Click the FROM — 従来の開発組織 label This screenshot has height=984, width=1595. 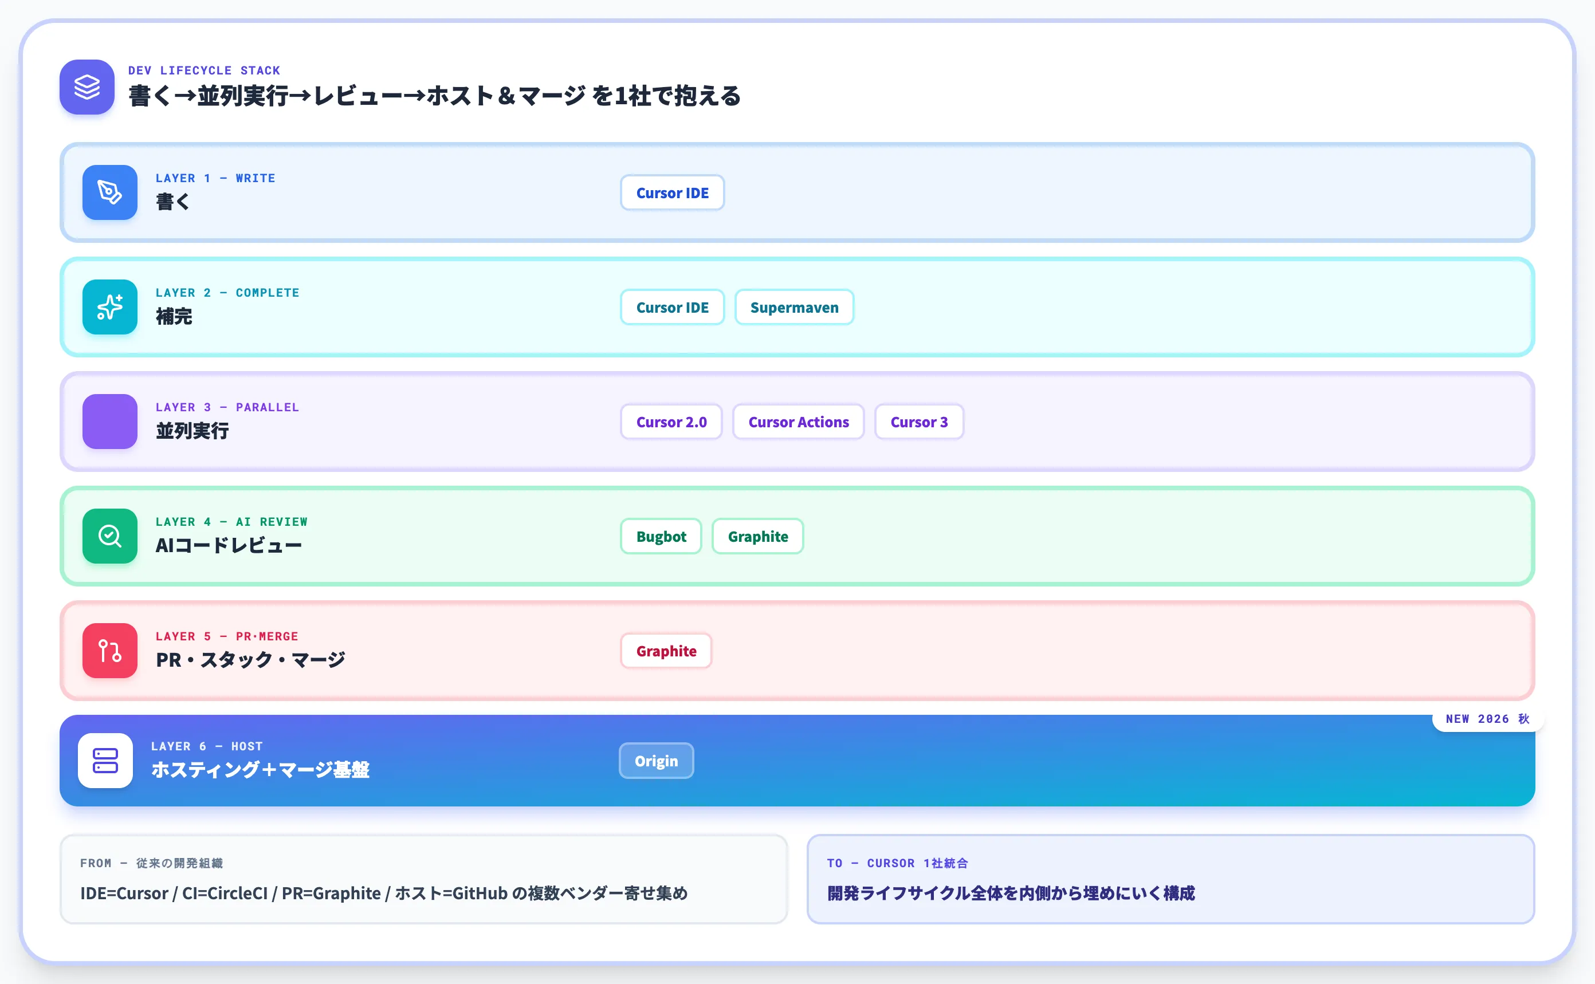[151, 863]
